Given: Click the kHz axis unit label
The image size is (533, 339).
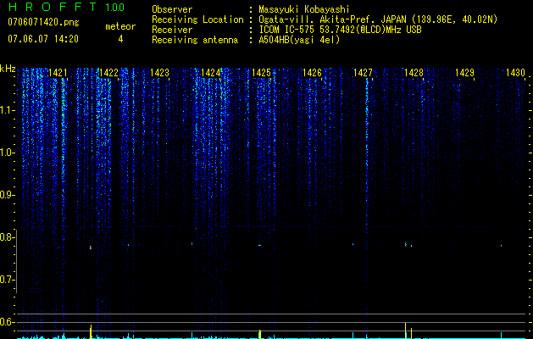Looking at the screenshot, I should (x=8, y=69).
